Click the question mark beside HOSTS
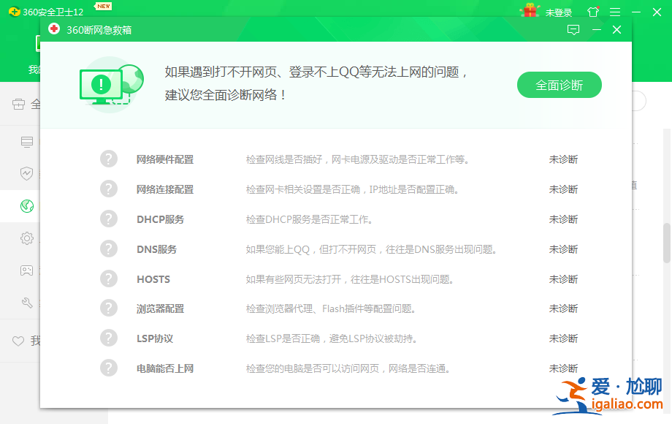The image size is (672, 424). pyautogui.click(x=109, y=279)
